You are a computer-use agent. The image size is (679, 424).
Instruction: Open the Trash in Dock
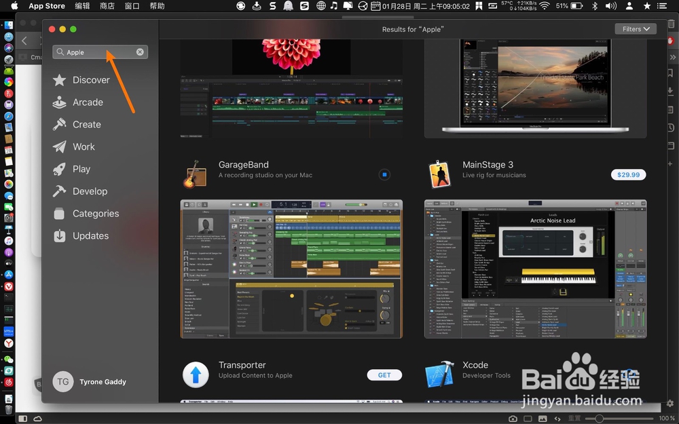(8, 409)
